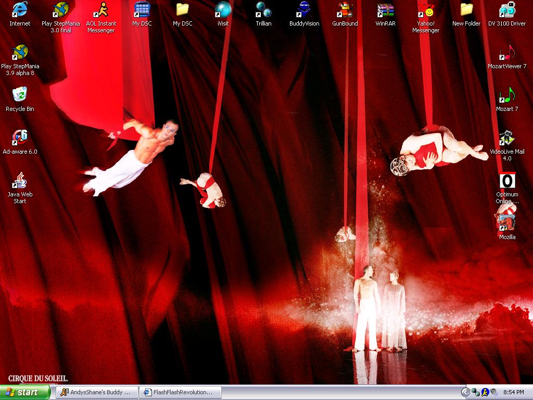The height and width of the screenshot is (400, 533).
Task: Launch GunBound game shortcut
Action: tap(345, 9)
